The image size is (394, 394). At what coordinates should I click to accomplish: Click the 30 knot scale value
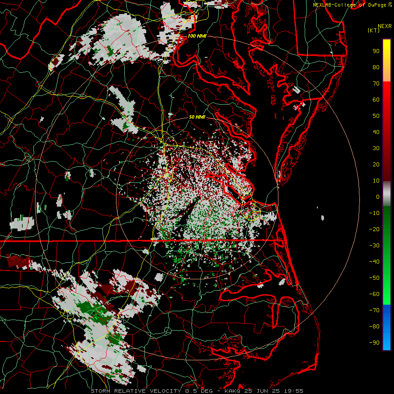(x=376, y=148)
